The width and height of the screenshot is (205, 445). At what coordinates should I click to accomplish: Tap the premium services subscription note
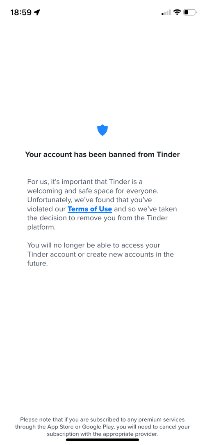point(102,427)
